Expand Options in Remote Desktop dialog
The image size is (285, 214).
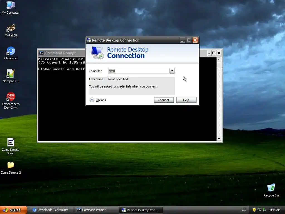98,100
